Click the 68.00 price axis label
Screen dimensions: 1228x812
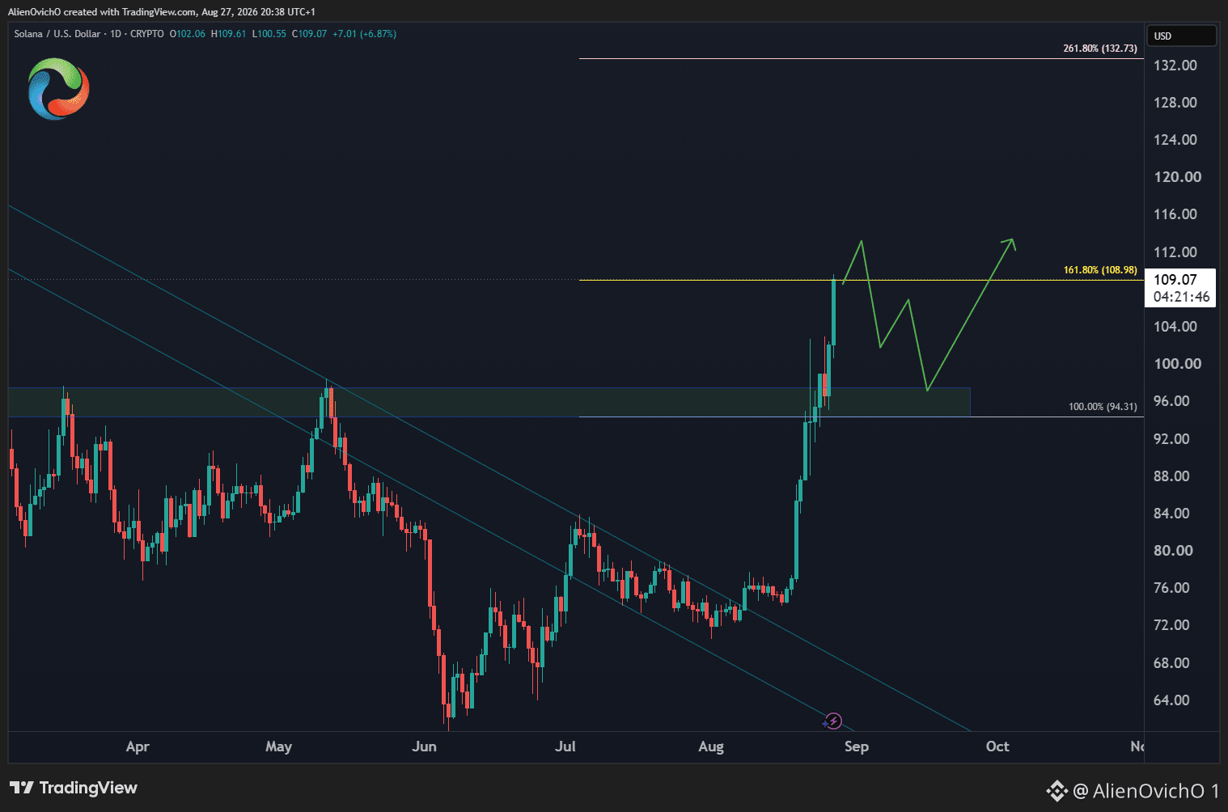click(x=1171, y=663)
